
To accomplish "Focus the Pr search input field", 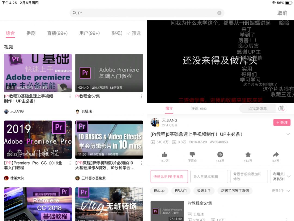I will (147, 13).
